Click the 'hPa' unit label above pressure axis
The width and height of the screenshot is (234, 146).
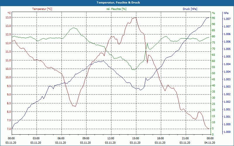226,13
